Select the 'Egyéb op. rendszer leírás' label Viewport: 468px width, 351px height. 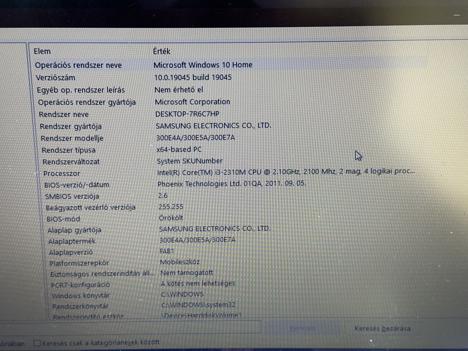[81, 90]
